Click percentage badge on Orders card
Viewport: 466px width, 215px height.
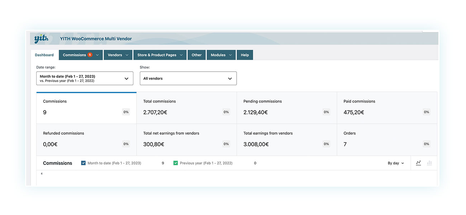426,144
